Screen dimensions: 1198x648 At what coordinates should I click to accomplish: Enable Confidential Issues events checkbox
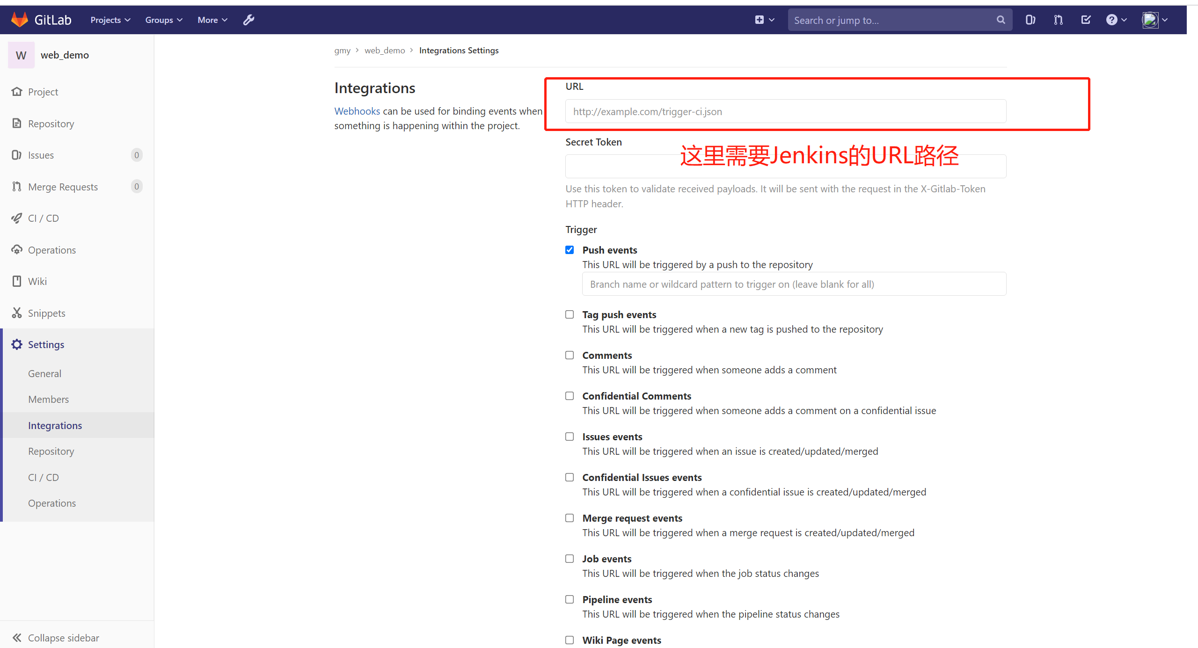pyautogui.click(x=570, y=477)
